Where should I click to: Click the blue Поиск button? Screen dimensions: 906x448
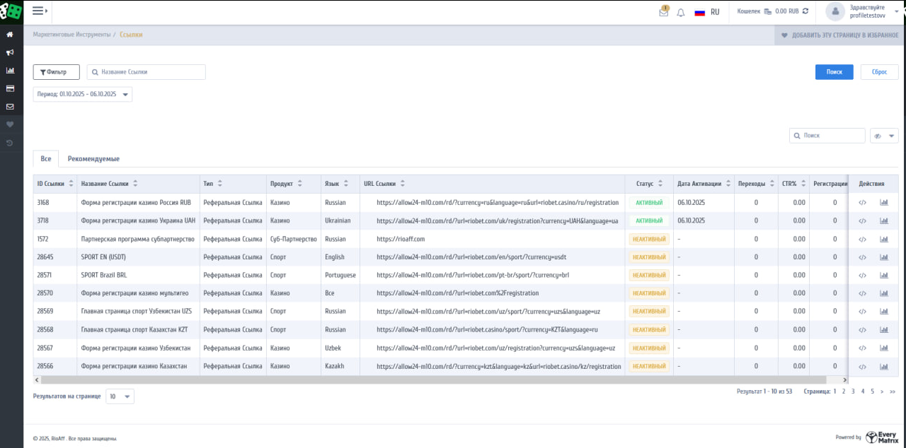tap(834, 72)
